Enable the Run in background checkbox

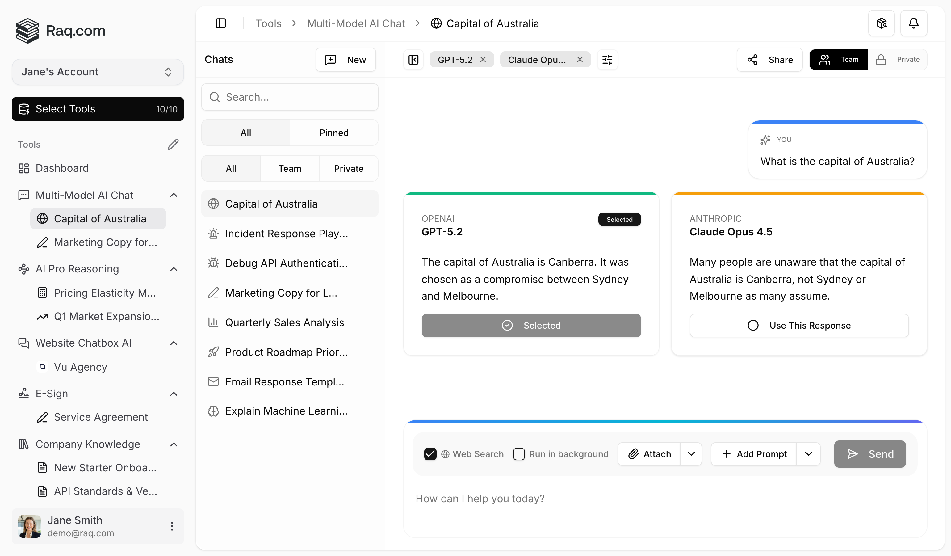(519, 454)
